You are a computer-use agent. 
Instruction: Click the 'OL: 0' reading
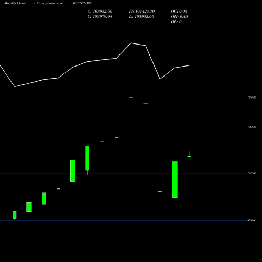tap(176, 22)
